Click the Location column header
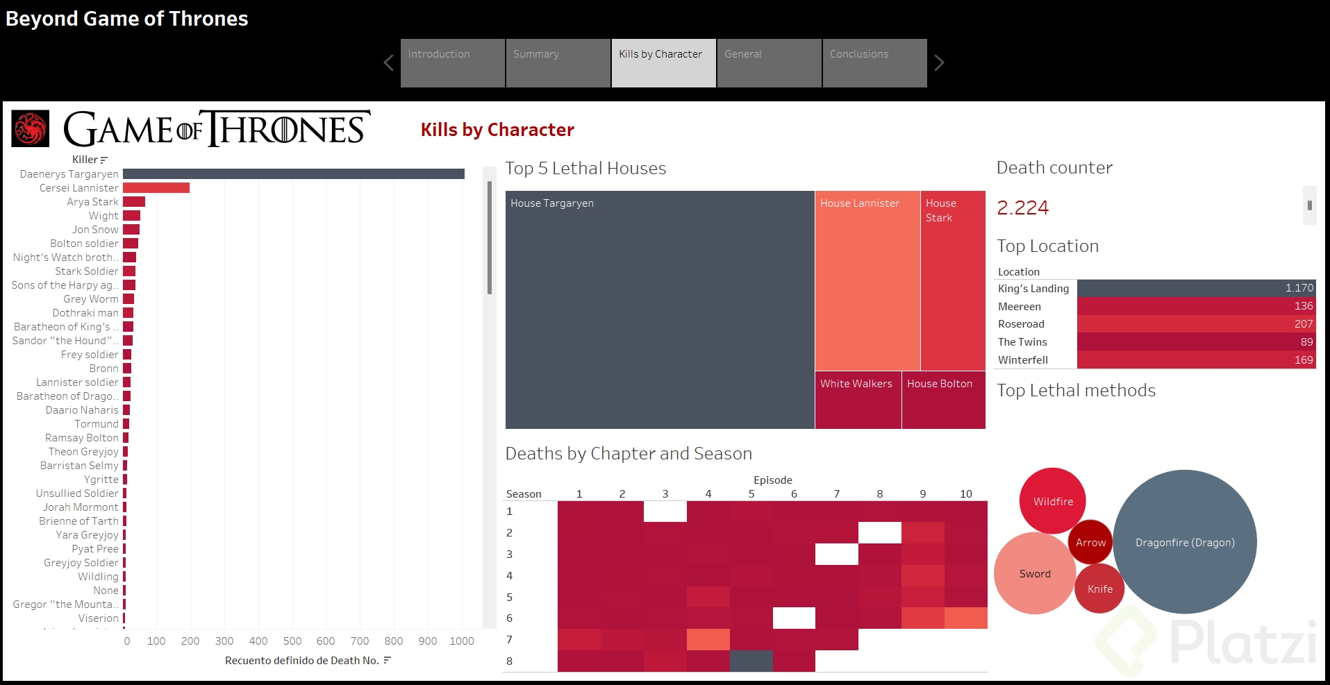The width and height of the screenshot is (1330, 685). click(x=1019, y=272)
